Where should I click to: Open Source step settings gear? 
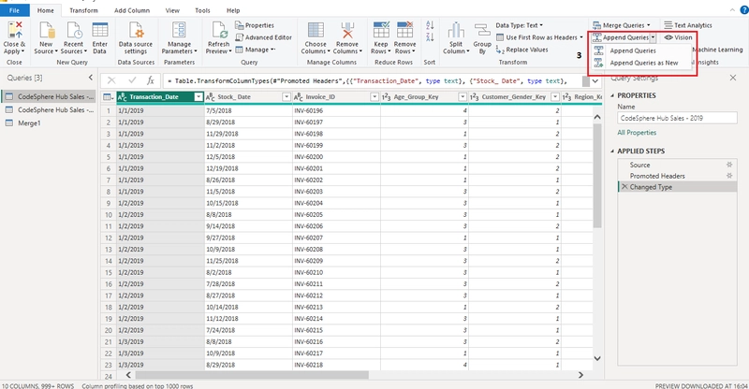729,165
